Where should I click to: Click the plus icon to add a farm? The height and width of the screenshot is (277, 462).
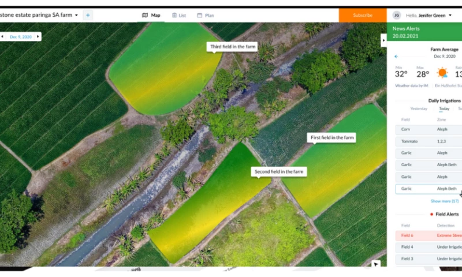[x=88, y=15]
